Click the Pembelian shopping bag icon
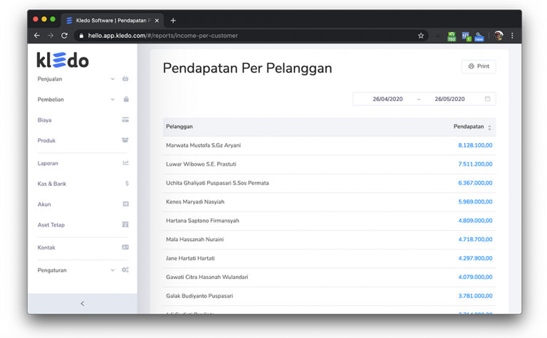 click(126, 100)
